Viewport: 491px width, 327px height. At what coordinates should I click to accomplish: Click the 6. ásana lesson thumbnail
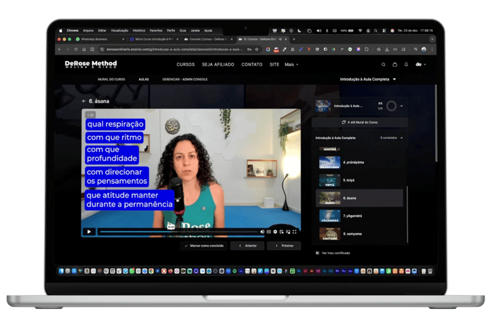click(x=329, y=198)
